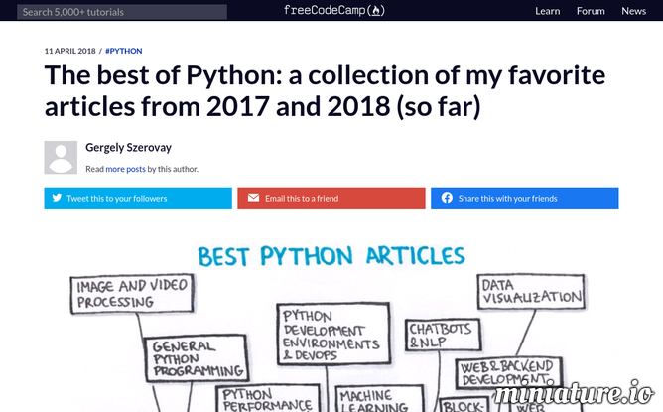Click the article headline text
Viewport: 663px width, 412px height.
(325, 90)
